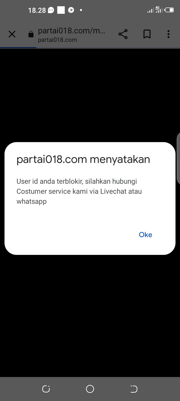This screenshot has width=180, height=401.
Task: Tap the Android recent apps button
Action: (x=46, y=389)
